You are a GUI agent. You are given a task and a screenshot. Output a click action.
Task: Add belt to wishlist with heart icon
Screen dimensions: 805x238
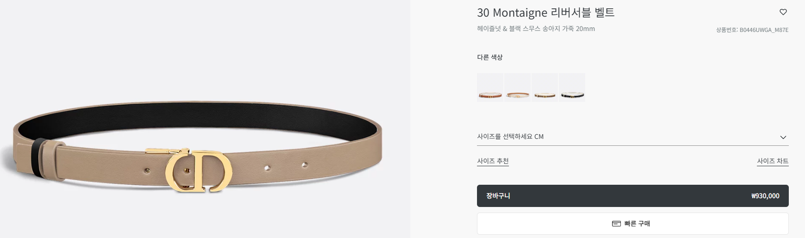coord(783,12)
